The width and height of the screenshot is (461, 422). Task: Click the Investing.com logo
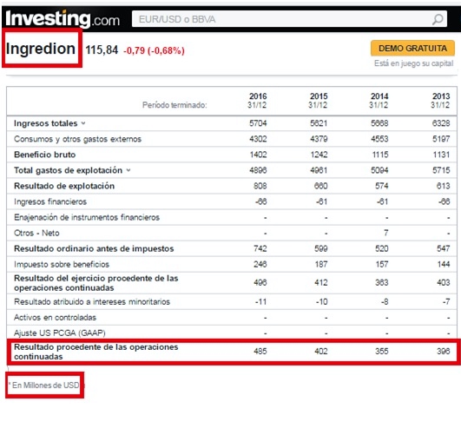pos(63,19)
